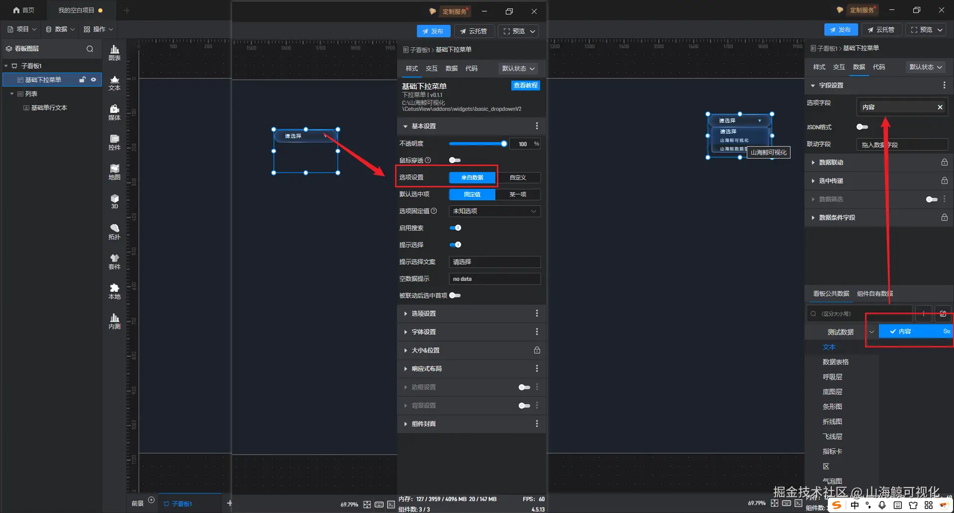The width and height of the screenshot is (954, 513).
Task: Clear the 内容 option field with X
Action: pos(940,107)
